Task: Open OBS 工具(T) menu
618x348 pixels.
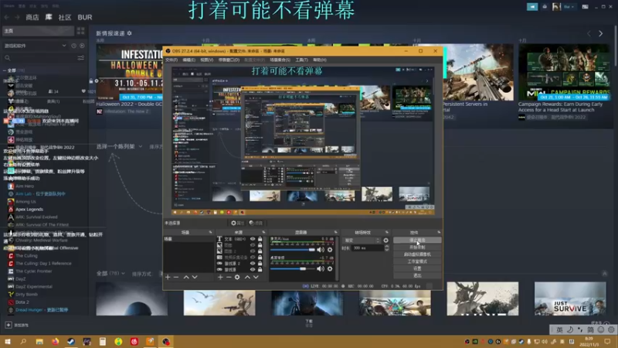Action: [x=301, y=60]
